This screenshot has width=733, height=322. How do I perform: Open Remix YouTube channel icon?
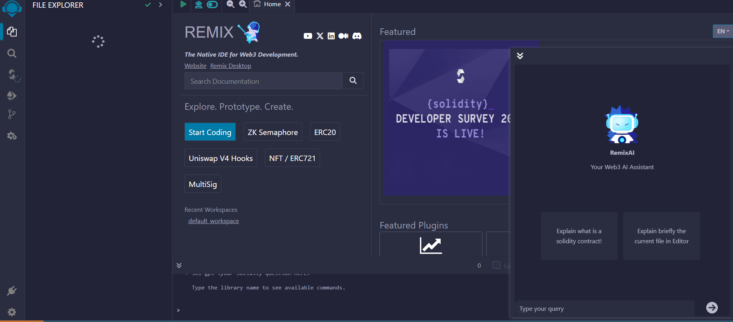[308, 36]
